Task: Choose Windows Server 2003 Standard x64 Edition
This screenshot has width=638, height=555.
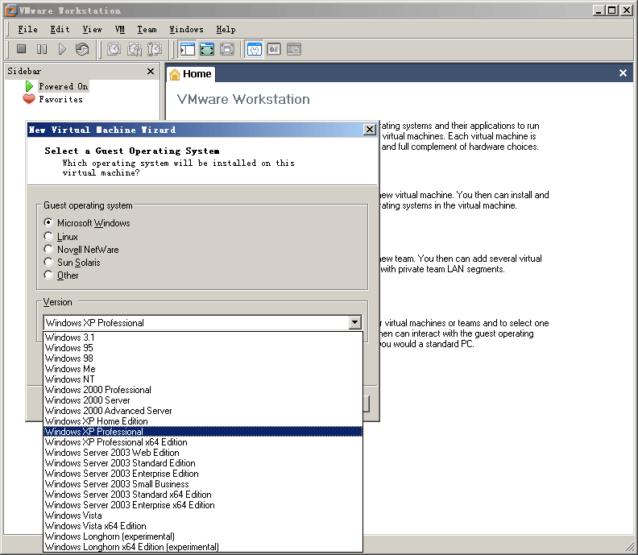Action: pos(203,495)
